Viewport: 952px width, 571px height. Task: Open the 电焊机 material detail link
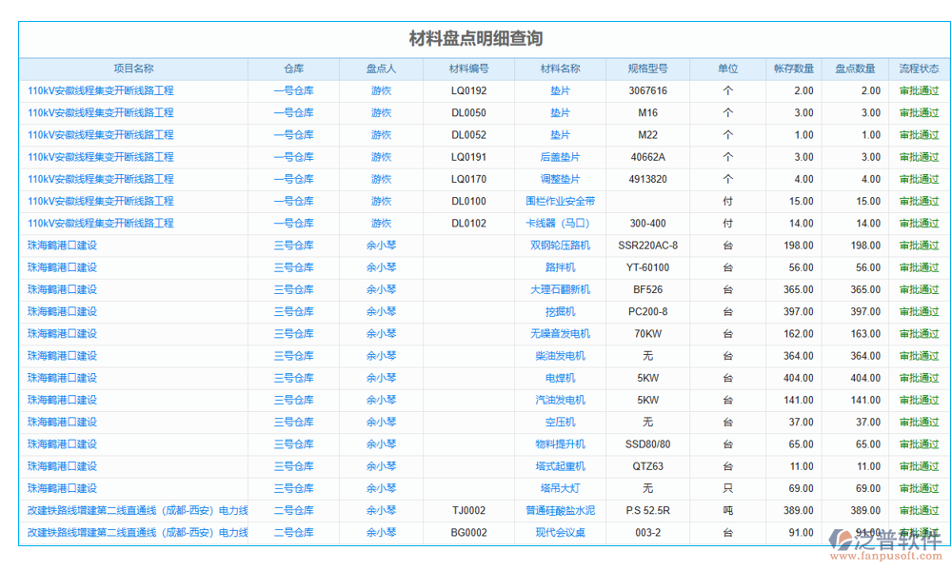(563, 378)
